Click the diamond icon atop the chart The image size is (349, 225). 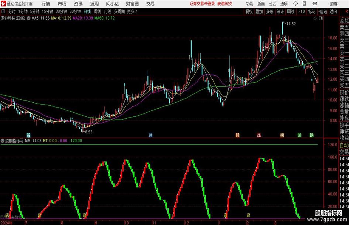(x=315, y=18)
